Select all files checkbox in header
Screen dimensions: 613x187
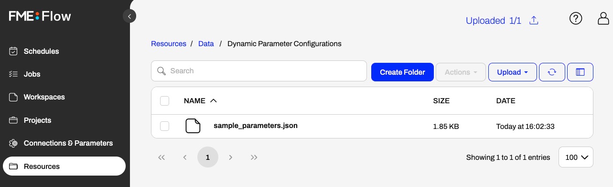[x=164, y=101]
